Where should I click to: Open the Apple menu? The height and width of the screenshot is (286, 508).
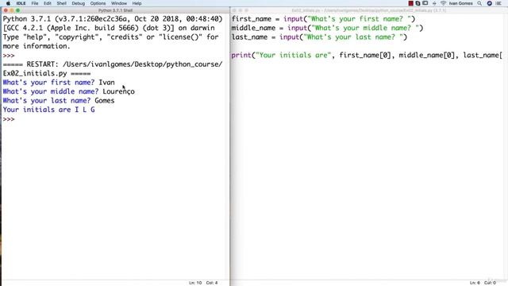coord(8,3)
